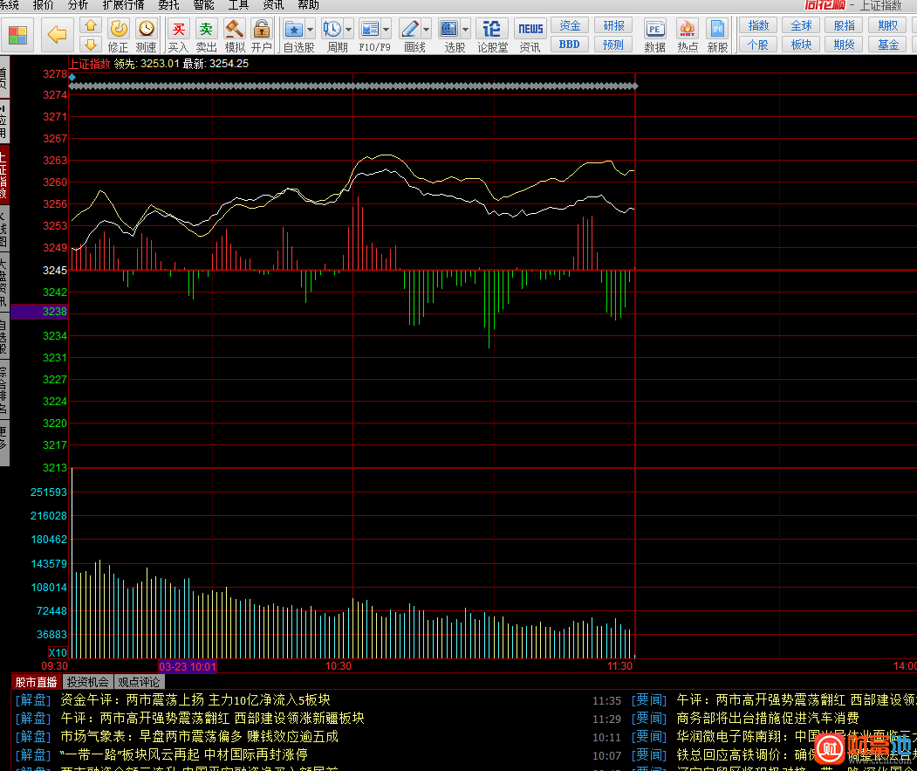Screen dimensions: 917x771
Task: Click the blue diamond marker at chart top-left
Action: coord(72,78)
